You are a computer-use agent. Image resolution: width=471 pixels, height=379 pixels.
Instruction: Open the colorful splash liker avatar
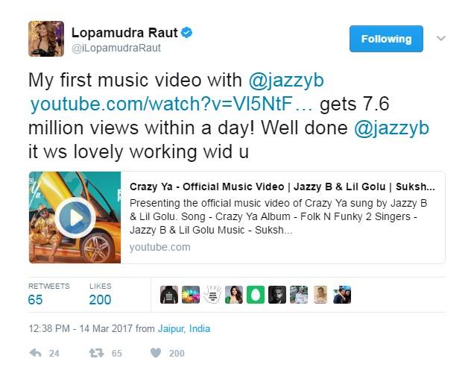click(x=191, y=295)
